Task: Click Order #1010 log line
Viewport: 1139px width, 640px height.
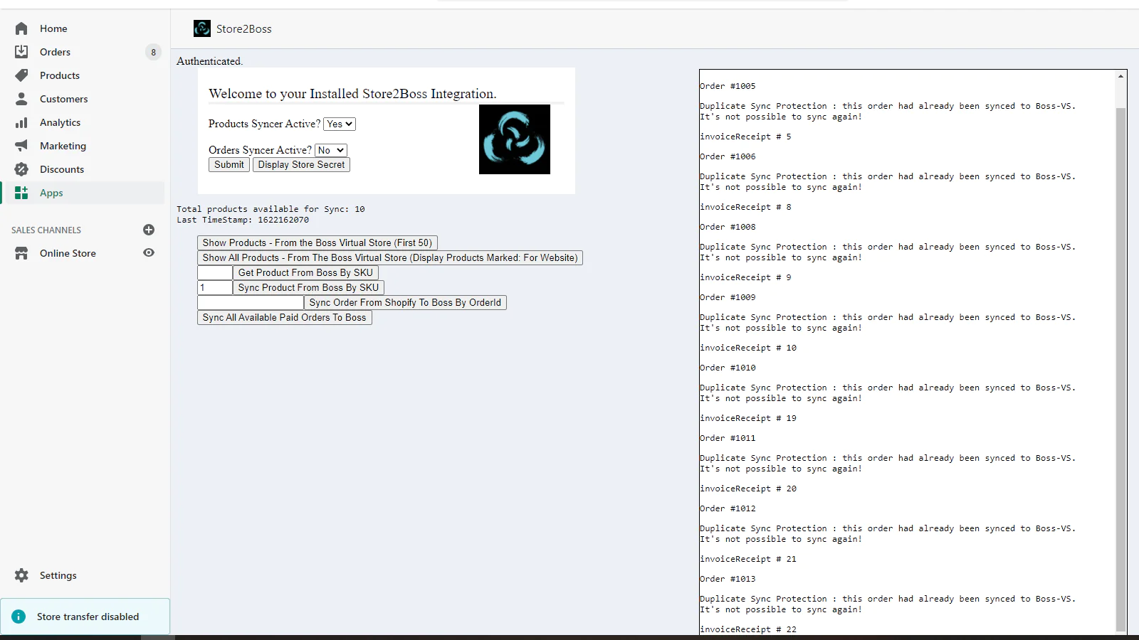Action: click(728, 368)
